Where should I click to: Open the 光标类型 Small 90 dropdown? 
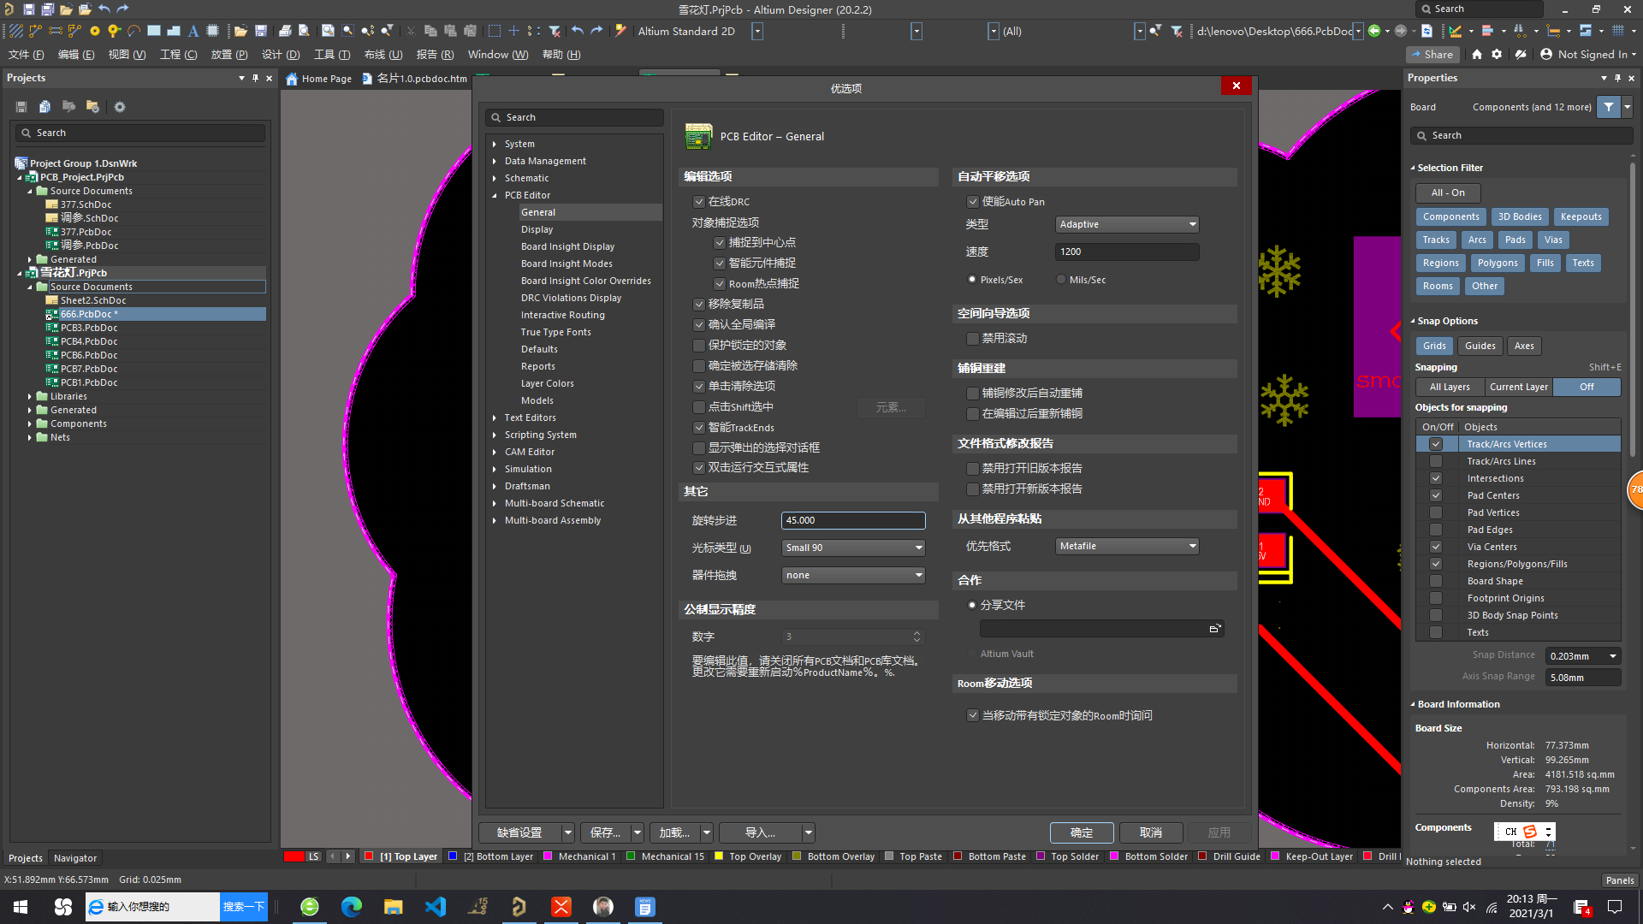pos(853,548)
